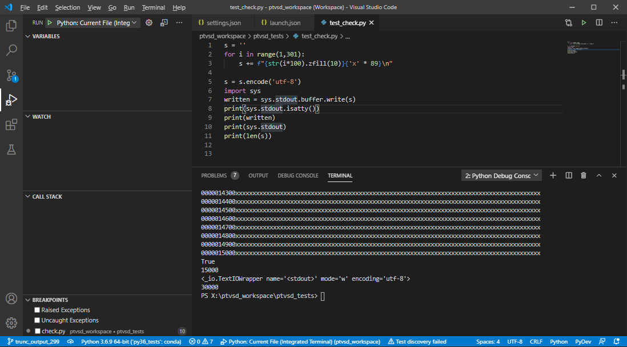627x347 pixels.
Task: Click the Help menu
Action: 179,7
